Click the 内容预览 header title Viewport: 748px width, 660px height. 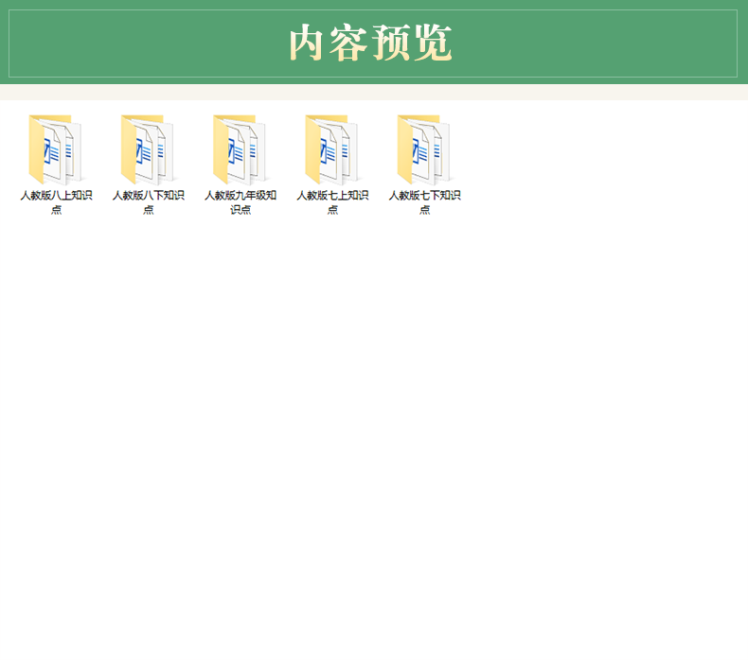tap(370, 43)
